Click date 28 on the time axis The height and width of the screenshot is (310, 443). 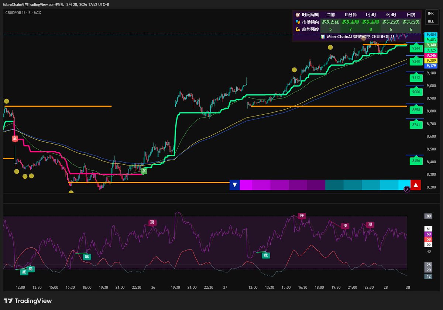pos(385,288)
